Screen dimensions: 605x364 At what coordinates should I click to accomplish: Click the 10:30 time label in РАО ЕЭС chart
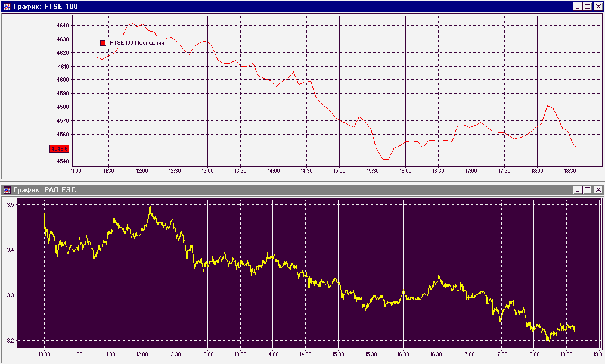click(44, 354)
